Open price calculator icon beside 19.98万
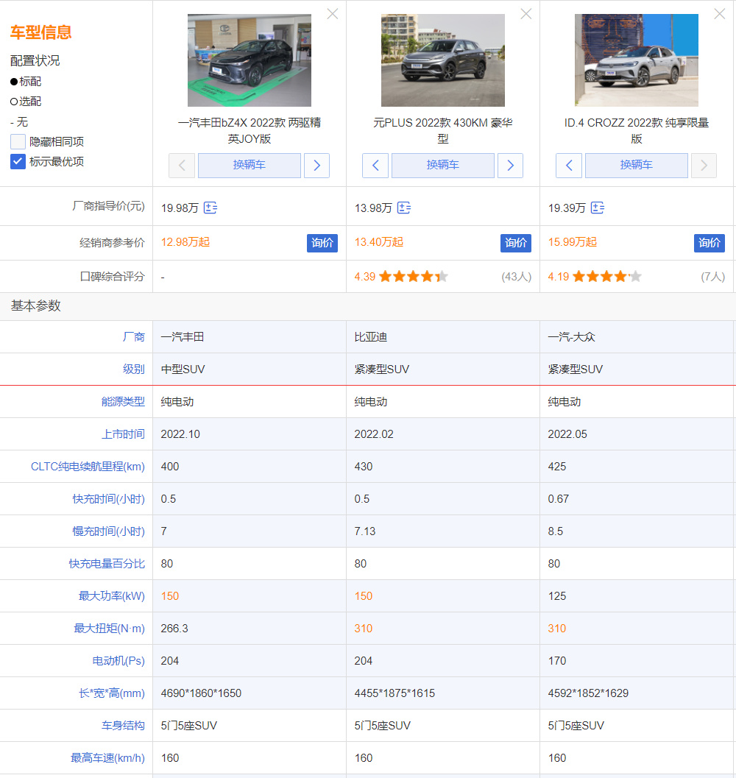736x778 pixels. (x=210, y=208)
